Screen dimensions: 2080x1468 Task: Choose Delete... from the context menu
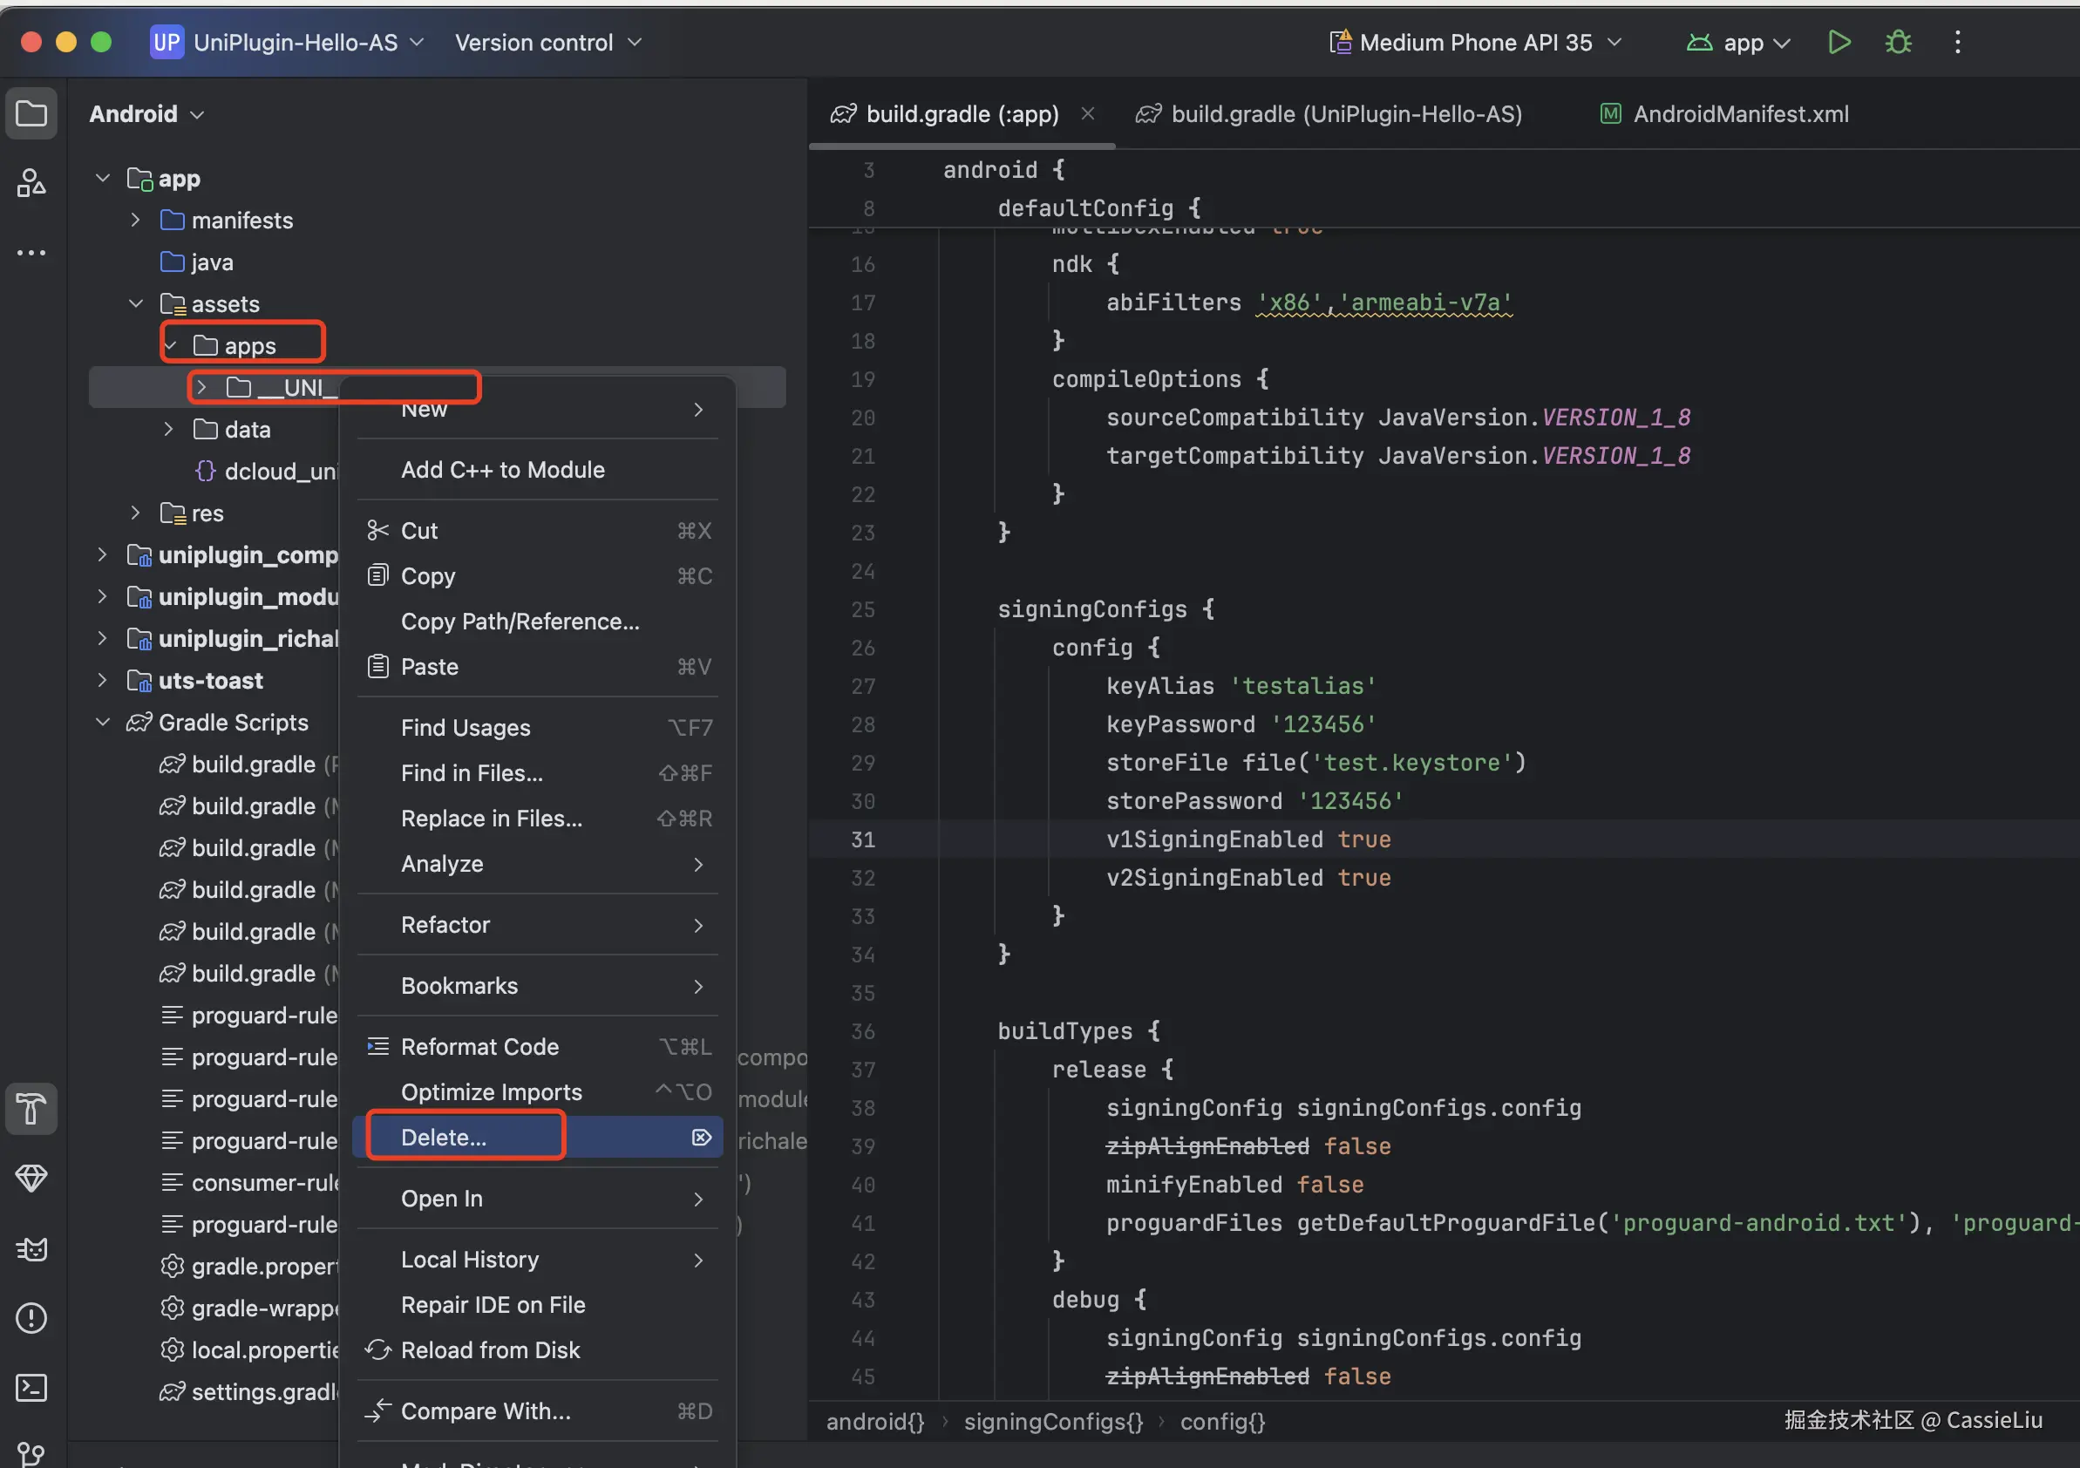tap(444, 1138)
